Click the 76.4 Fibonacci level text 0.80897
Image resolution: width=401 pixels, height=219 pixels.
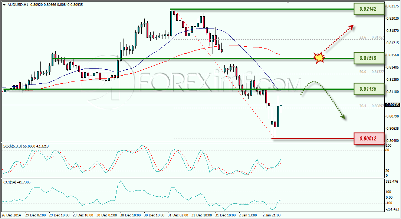click(x=378, y=106)
